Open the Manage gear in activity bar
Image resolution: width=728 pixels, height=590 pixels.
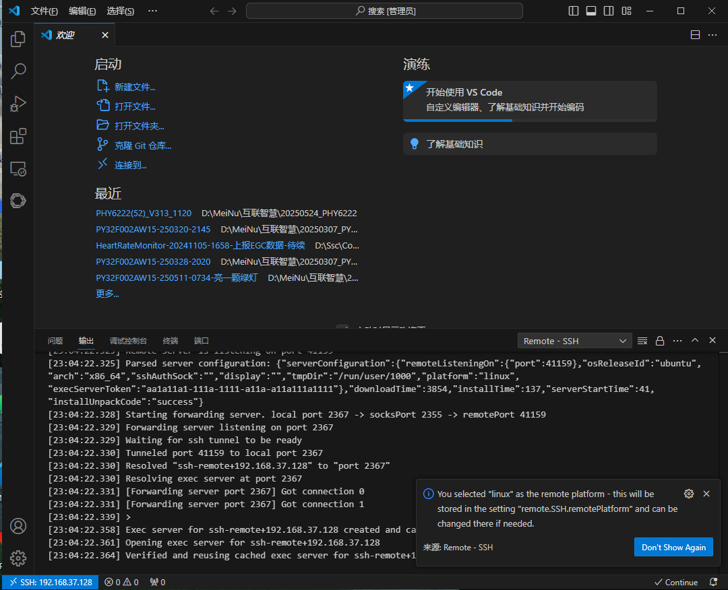pos(18,558)
